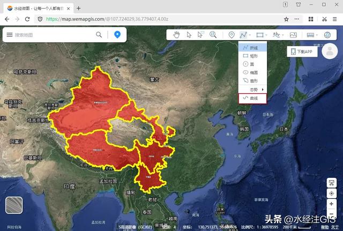Open the user avatar profile
Viewport: 343px width, 231px height.
(x=330, y=51)
